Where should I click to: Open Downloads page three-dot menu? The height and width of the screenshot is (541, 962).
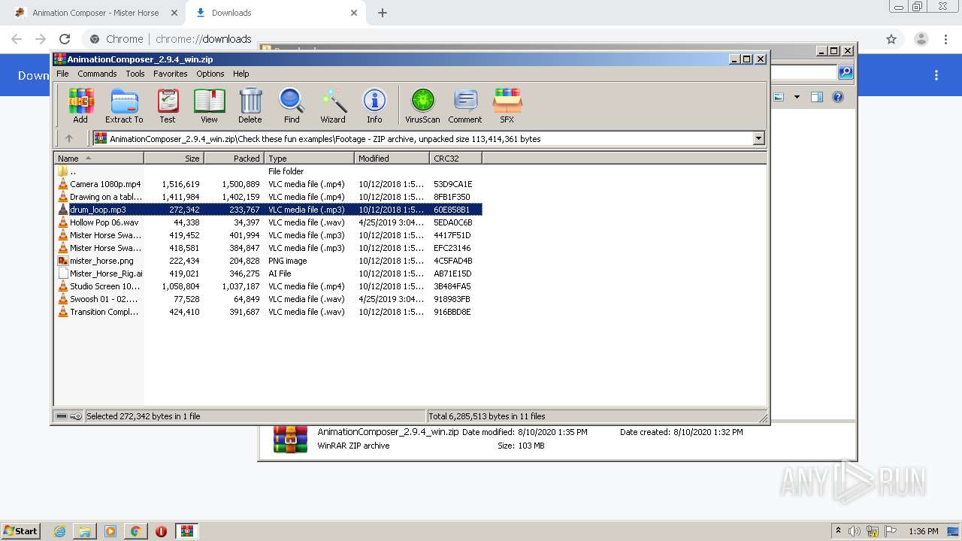click(936, 75)
